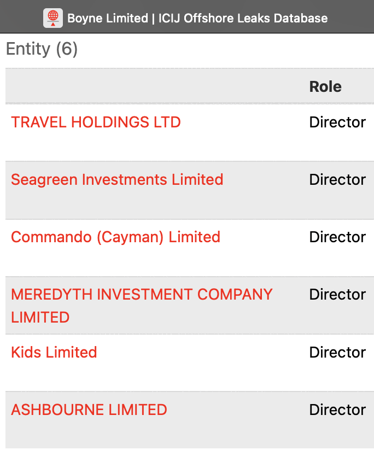Click Director role in ASHBOURNE LIMITED row
Viewport: 374px width, 456px height.
pyautogui.click(x=337, y=410)
